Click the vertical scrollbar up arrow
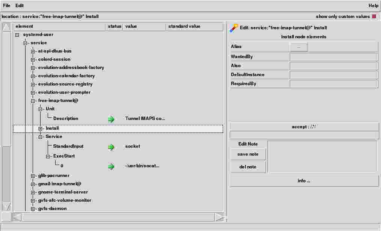381x231 pixels. click(7, 28)
